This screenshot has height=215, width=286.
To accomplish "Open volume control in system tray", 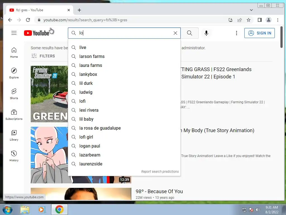I will 258,210.
